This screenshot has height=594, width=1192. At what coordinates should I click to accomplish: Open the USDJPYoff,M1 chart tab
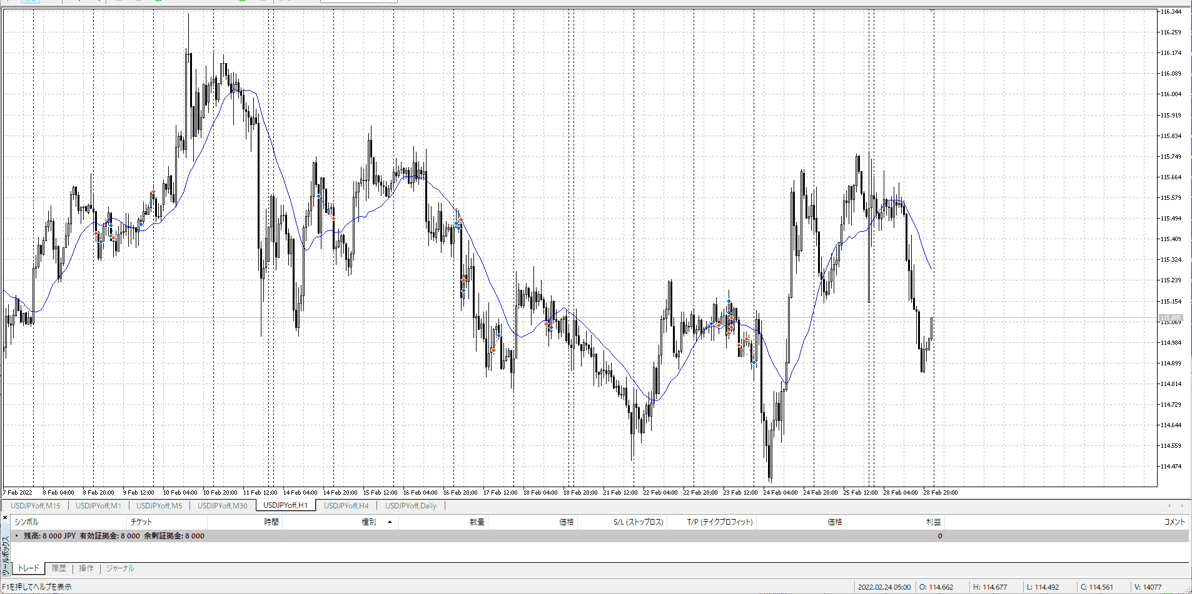(98, 505)
